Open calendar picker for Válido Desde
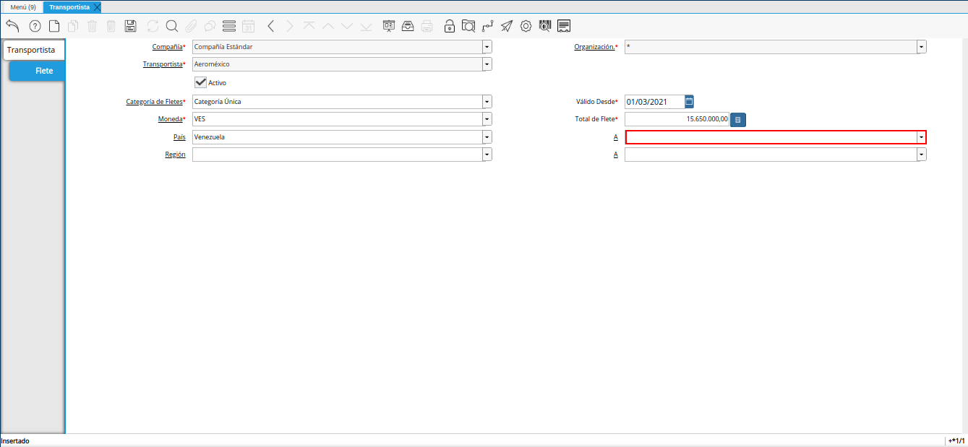The image size is (968, 447). pyautogui.click(x=689, y=102)
